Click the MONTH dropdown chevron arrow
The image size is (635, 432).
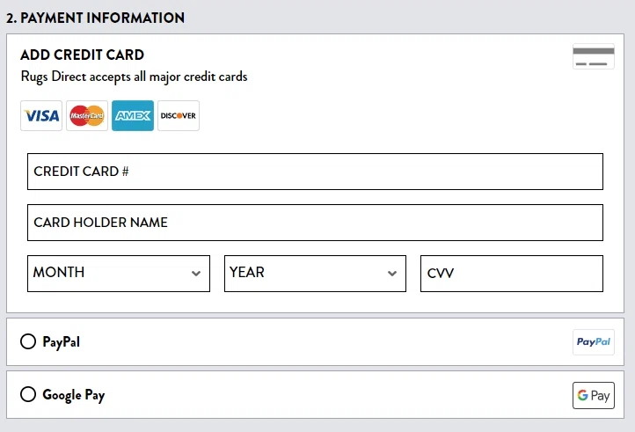click(196, 274)
